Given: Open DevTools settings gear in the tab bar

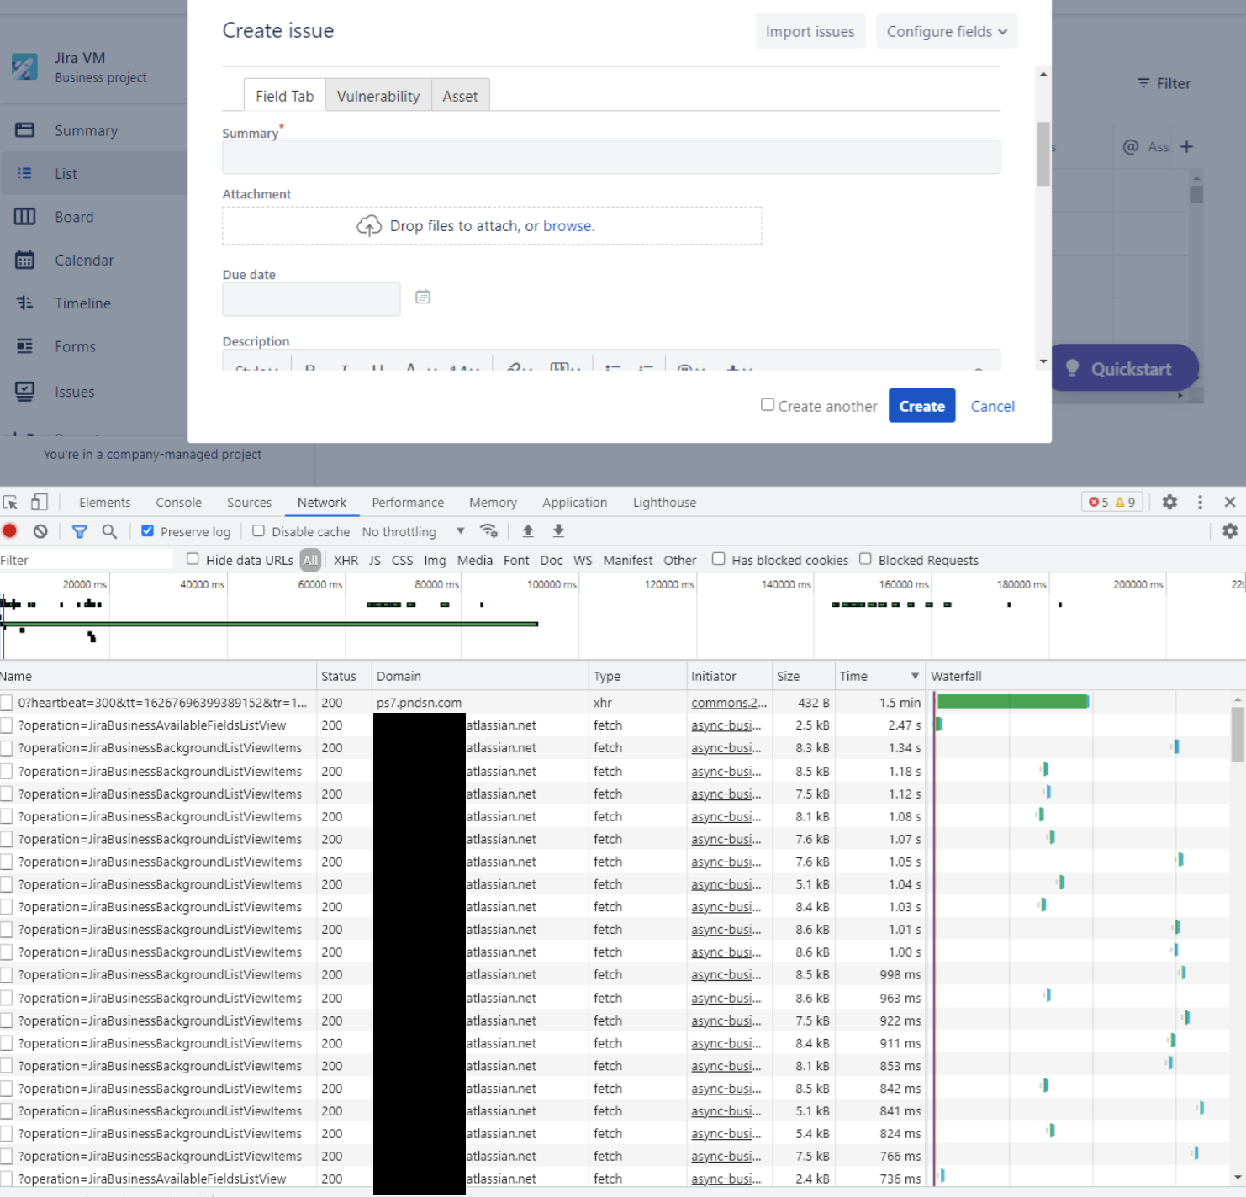Looking at the screenshot, I should click(x=1169, y=502).
